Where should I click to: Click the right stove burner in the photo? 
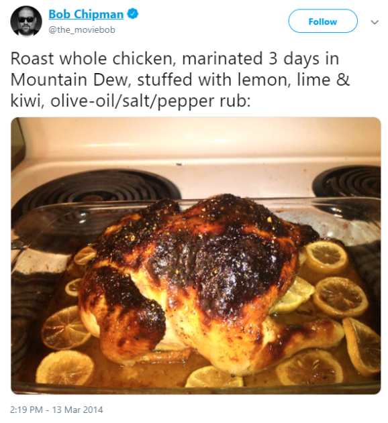348,181
